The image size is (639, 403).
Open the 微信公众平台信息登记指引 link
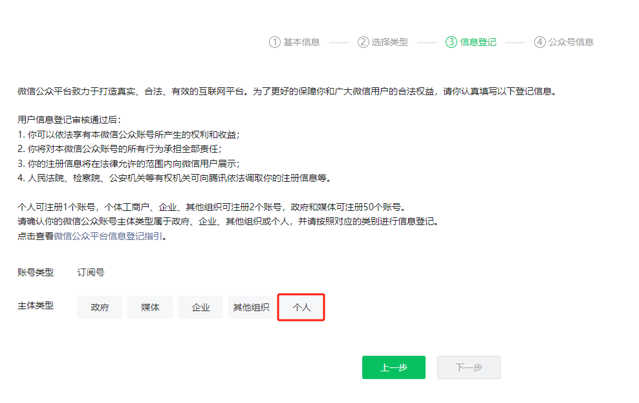click(x=108, y=236)
